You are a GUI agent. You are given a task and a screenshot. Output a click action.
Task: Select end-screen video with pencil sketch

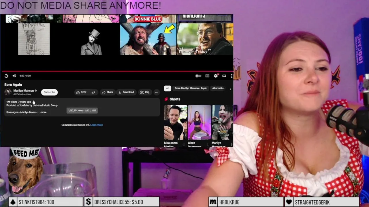pyautogui.click(x=34, y=39)
